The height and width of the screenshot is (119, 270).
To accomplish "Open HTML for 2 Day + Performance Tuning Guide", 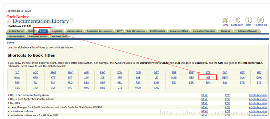I will point(204,95).
